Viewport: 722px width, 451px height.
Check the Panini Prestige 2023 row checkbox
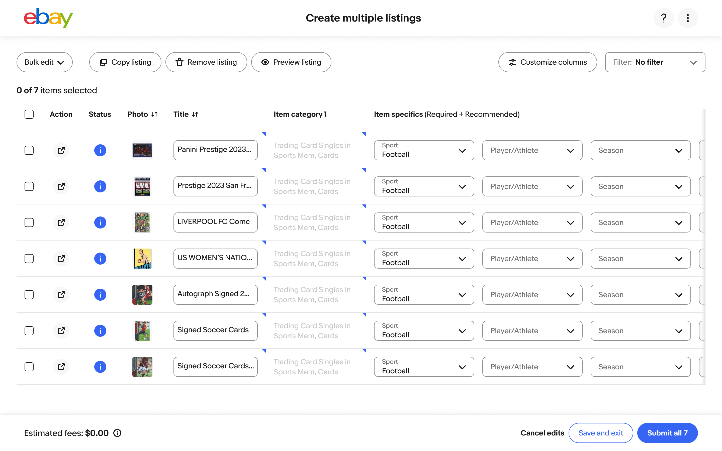coord(29,150)
